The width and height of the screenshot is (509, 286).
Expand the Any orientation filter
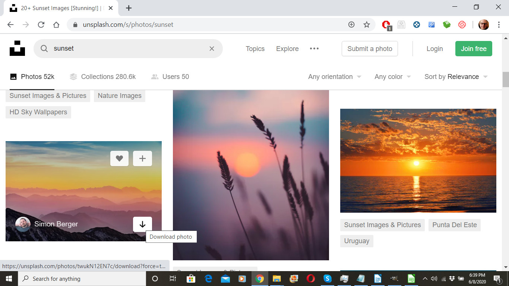pos(335,77)
